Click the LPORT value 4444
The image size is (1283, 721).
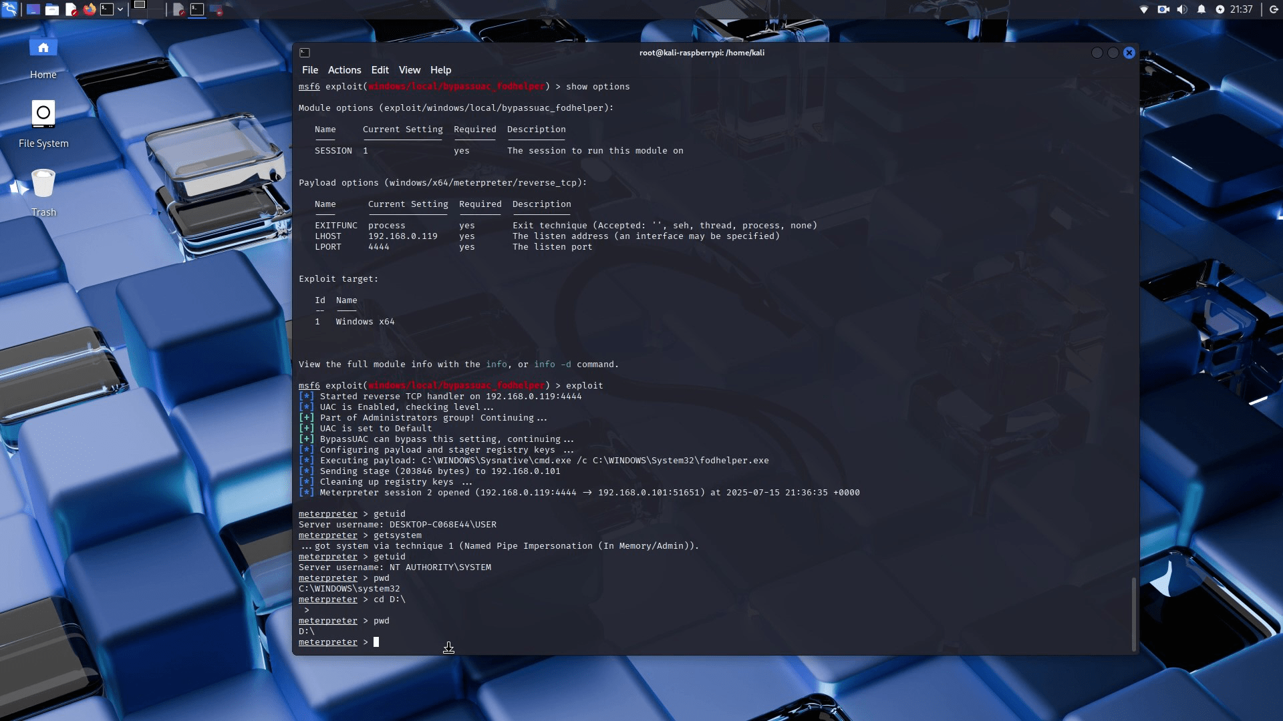point(379,247)
